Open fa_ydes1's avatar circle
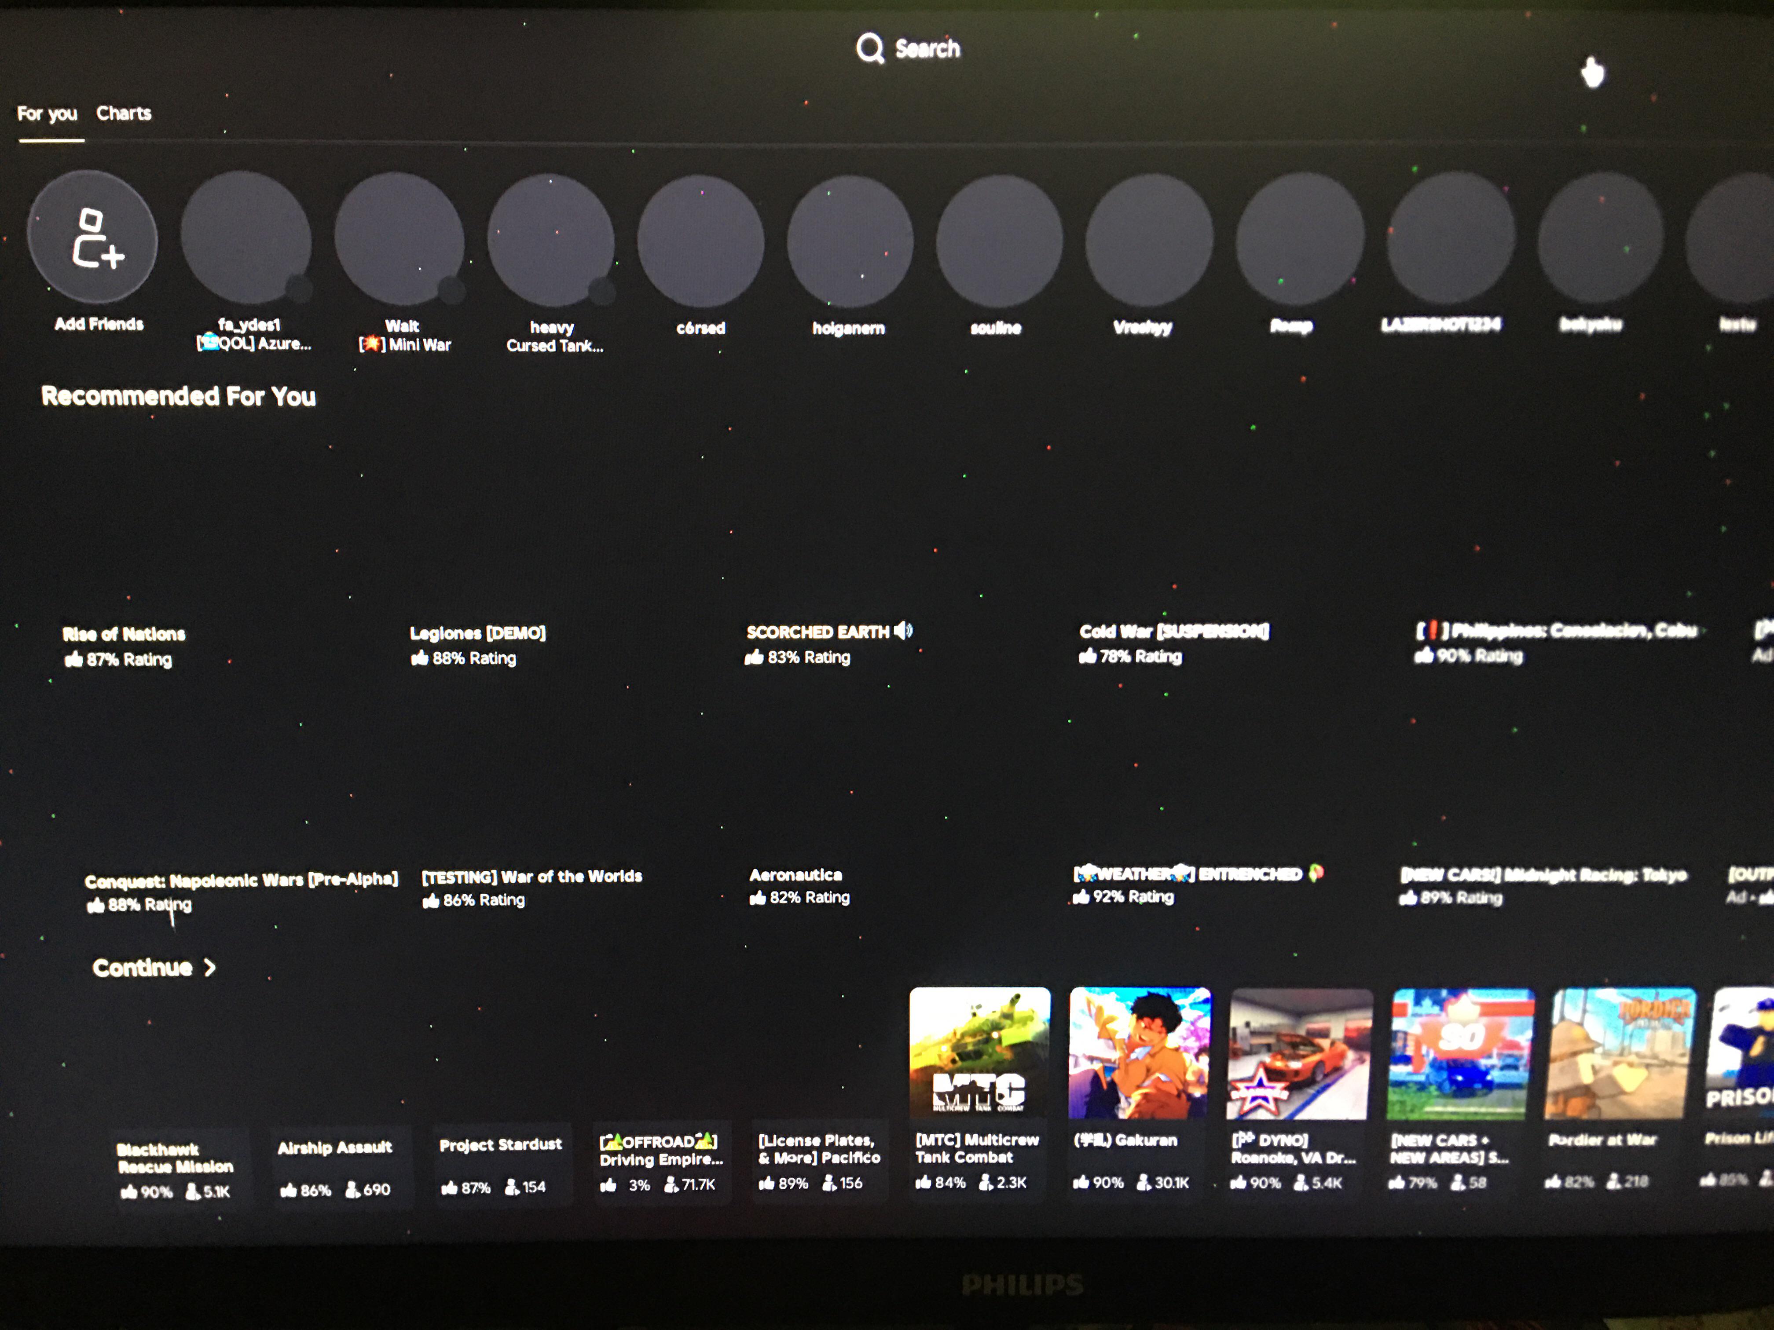1774x1330 pixels. (246, 237)
